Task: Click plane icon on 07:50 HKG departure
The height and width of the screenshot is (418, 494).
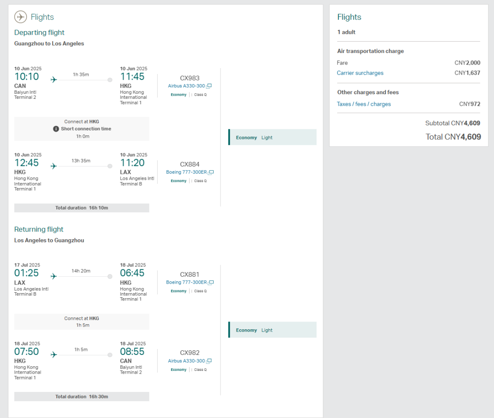Action: tap(54, 355)
